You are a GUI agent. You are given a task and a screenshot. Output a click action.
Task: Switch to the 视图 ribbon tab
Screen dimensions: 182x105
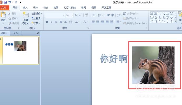(94, 8)
